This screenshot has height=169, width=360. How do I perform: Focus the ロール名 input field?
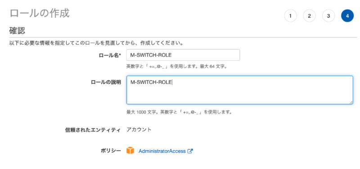pyautogui.click(x=183, y=55)
